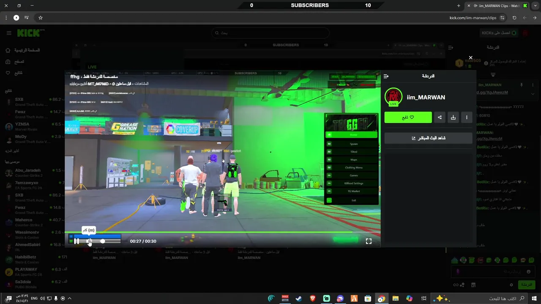Open Fwaz channel with 14.7 viewers
This screenshot has width=541, height=304.
[x=33, y=114]
